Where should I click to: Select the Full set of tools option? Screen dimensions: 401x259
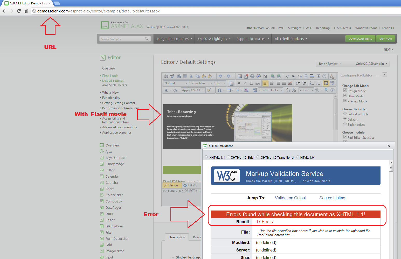coord(345,114)
